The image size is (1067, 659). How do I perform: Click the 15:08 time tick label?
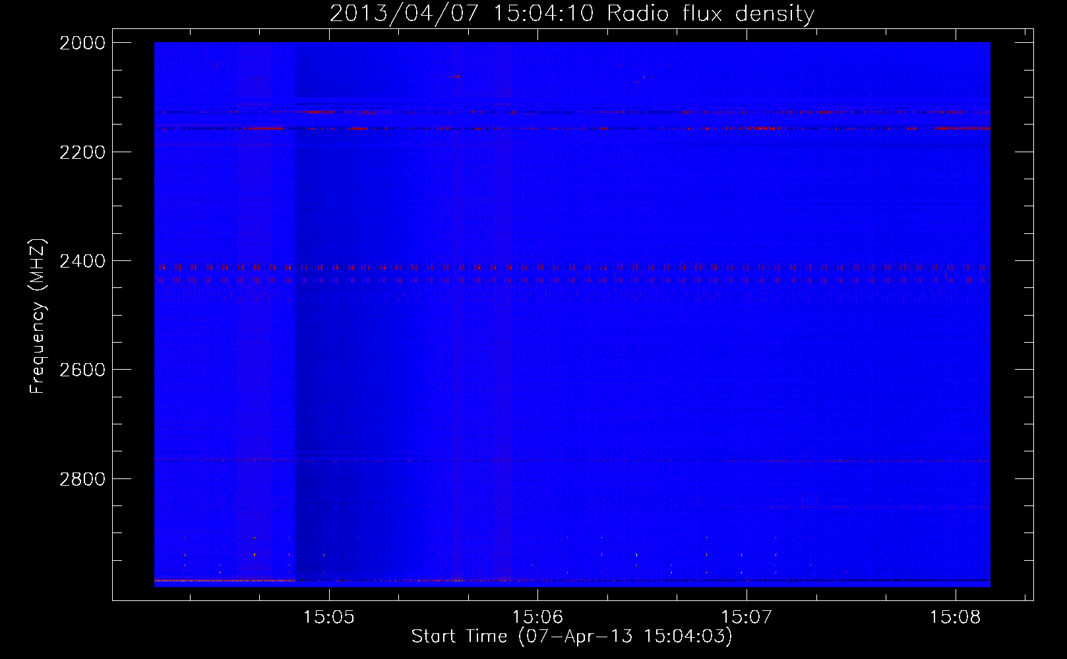(956, 617)
